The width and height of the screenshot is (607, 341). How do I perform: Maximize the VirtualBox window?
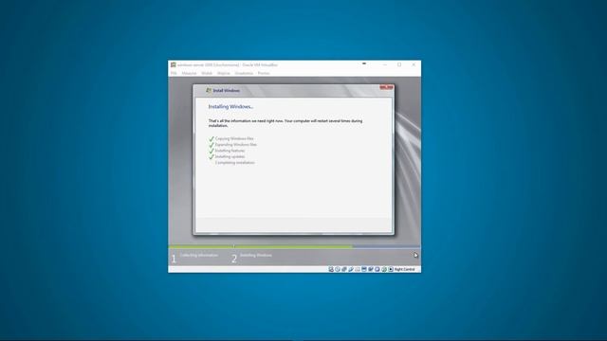pyautogui.click(x=399, y=64)
